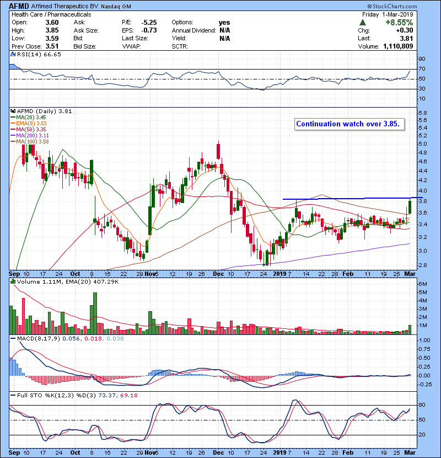The width and height of the screenshot is (441, 458).
Task: Click the AFMD (Daily) 3.81 price label
Action: (x=44, y=111)
